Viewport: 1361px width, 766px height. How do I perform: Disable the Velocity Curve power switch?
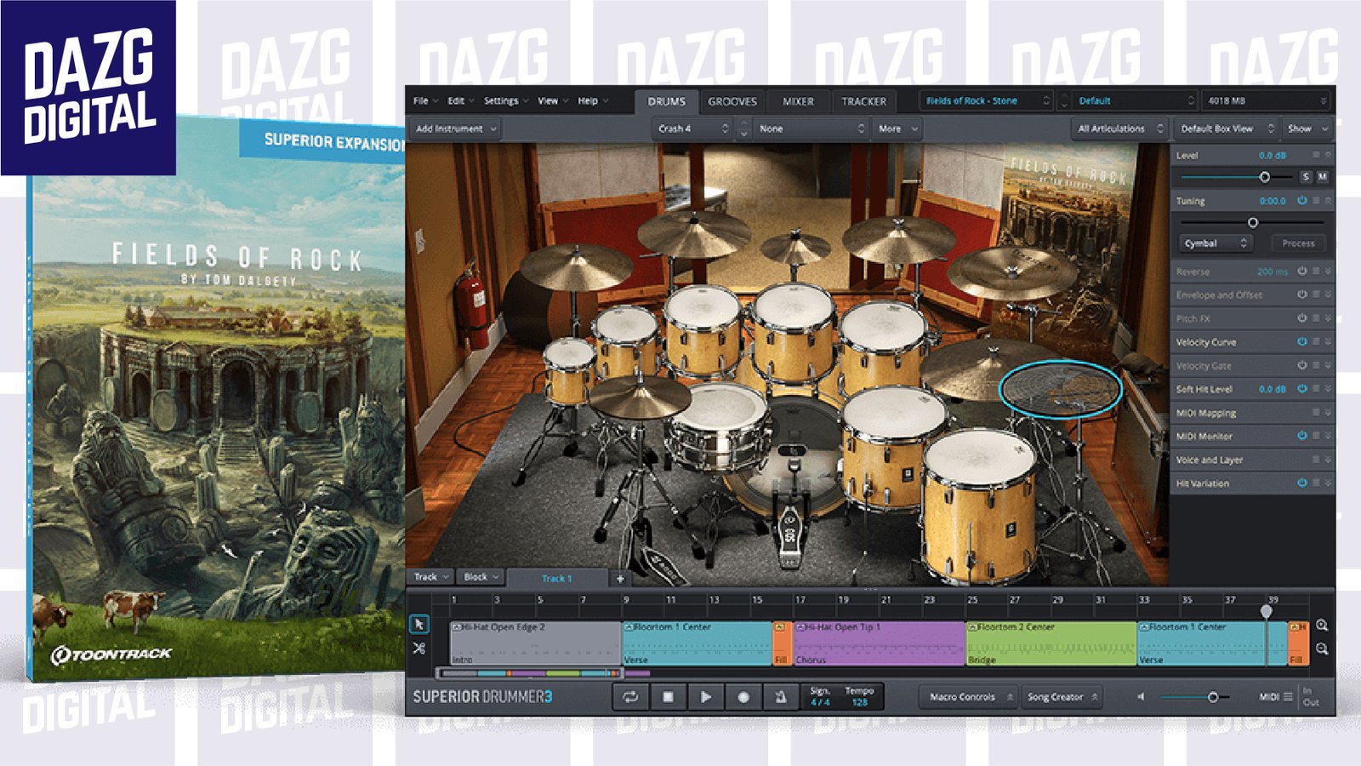(x=1302, y=341)
